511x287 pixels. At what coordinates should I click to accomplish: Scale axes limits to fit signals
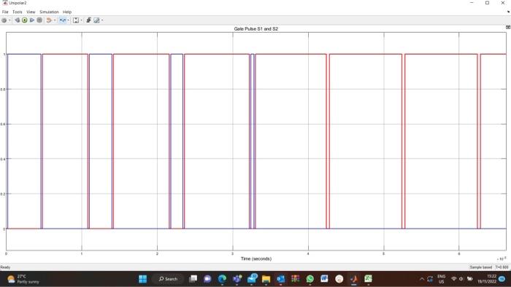pos(76,20)
